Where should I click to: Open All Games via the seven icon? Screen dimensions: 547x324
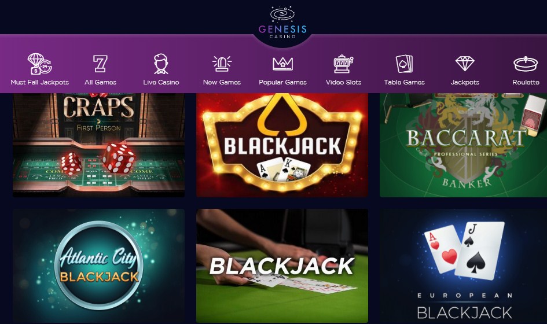100,64
